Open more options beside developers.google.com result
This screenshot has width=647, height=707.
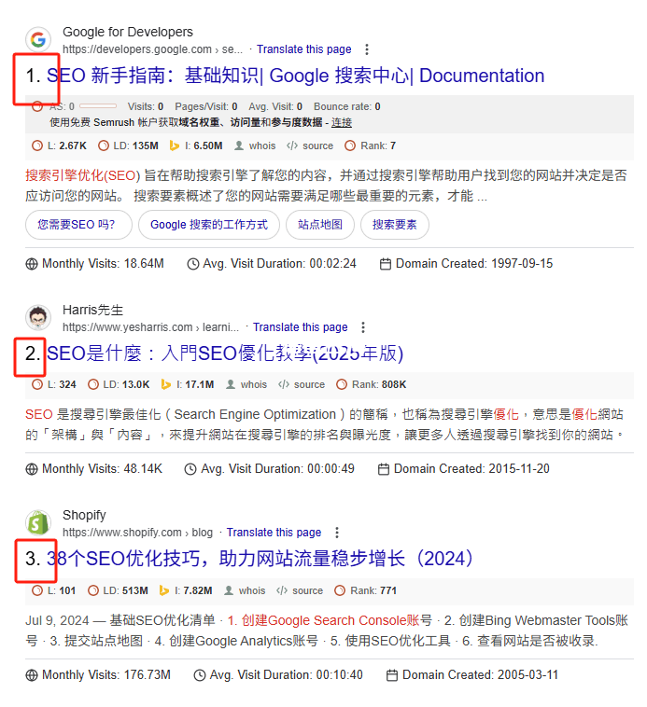click(x=367, y=49)
